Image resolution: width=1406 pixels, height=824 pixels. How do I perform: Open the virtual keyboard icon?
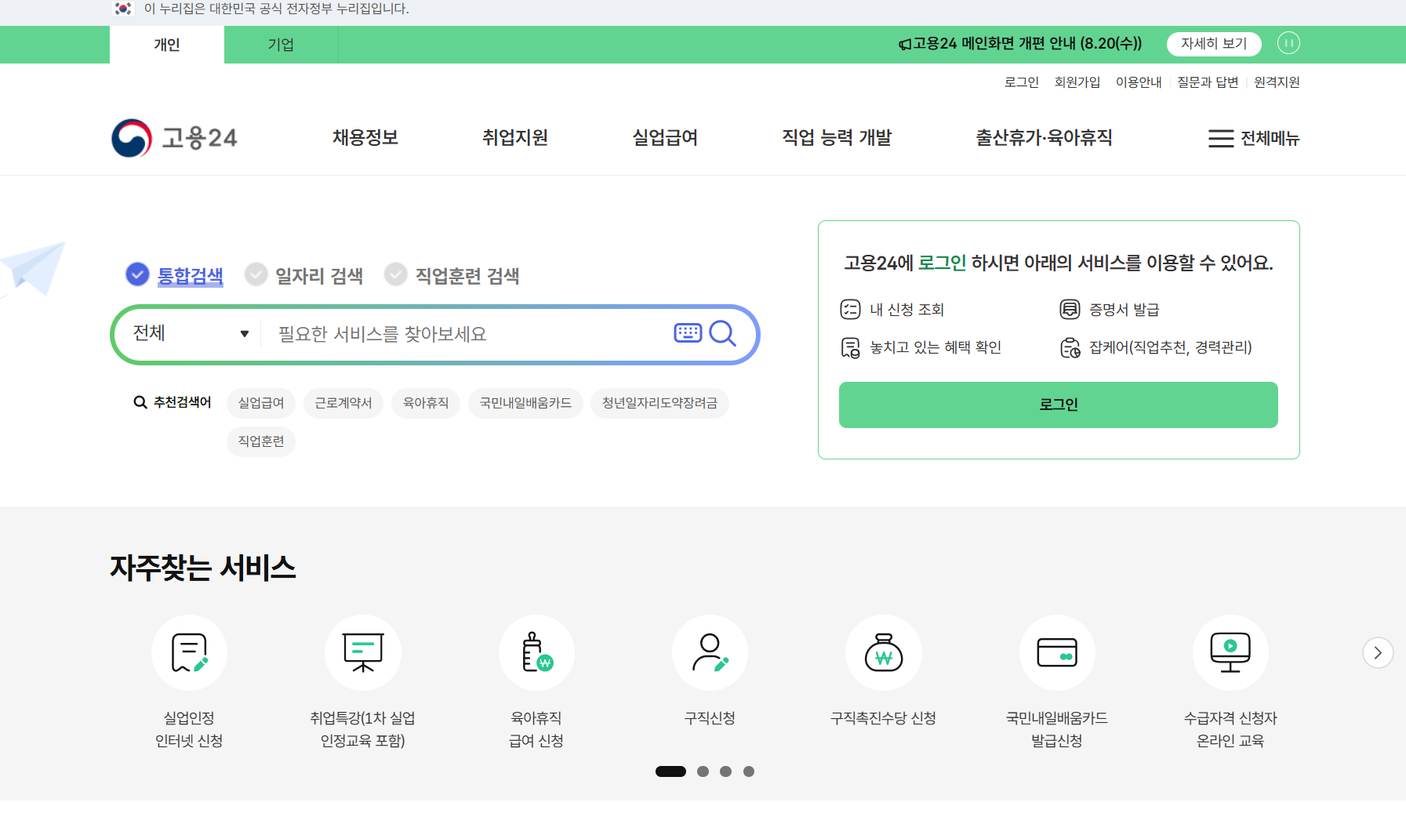click(x=688, y=332)
